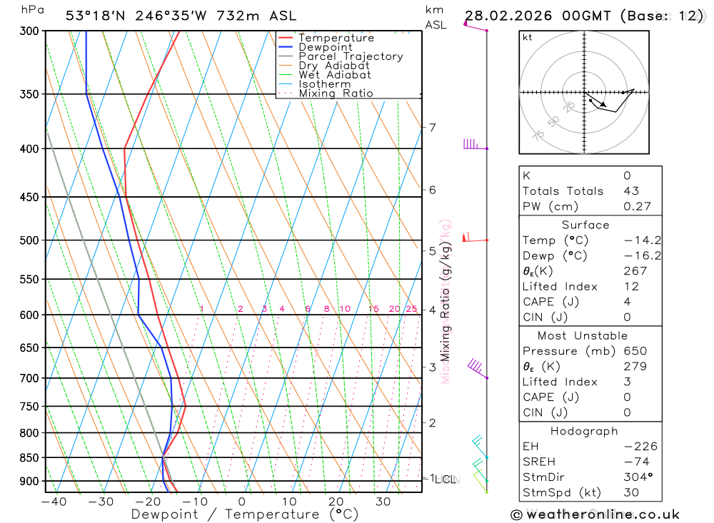
Task: Click the Most Unstable section heading
Action: (x=583, y=336)
